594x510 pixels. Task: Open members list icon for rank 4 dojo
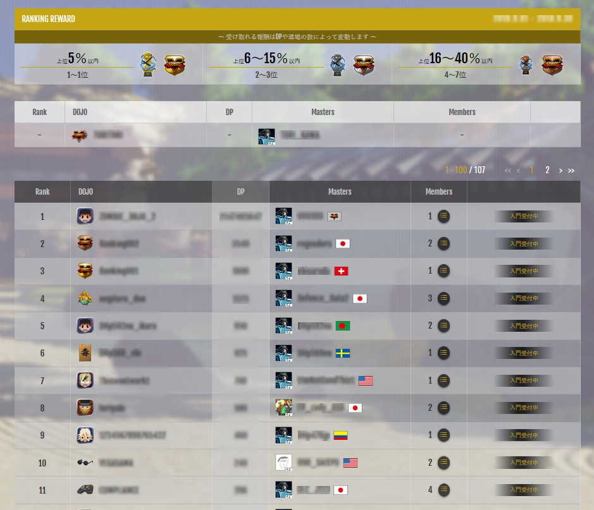pyautogui.click(x=443, y=298)
